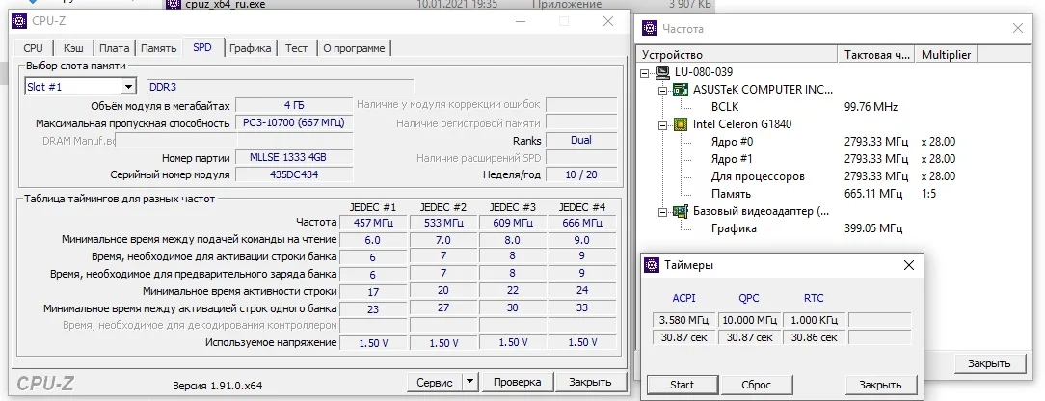The height and width of the screenshot is (401, 1045).
Task: Click the 1:5 memory multiplier value
Action: [930, 194]
